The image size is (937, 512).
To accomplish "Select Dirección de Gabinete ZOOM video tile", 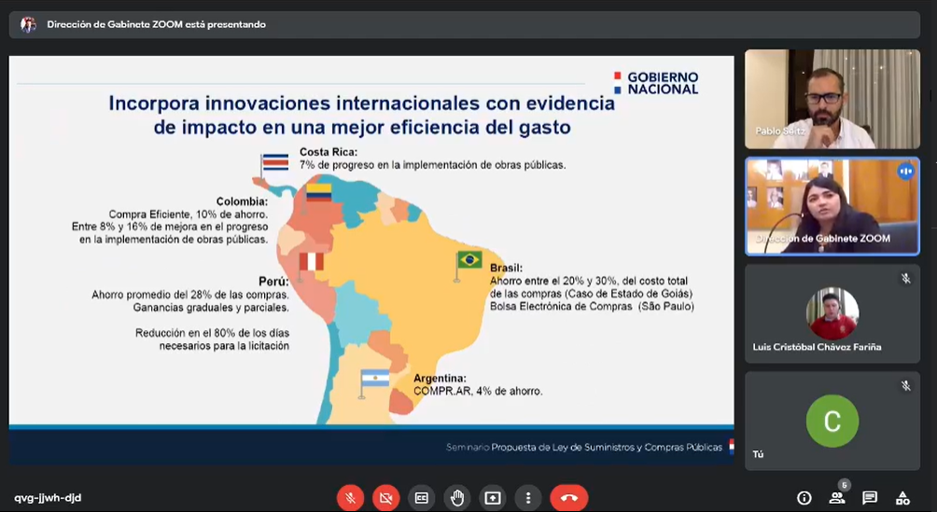I will 832,206.
